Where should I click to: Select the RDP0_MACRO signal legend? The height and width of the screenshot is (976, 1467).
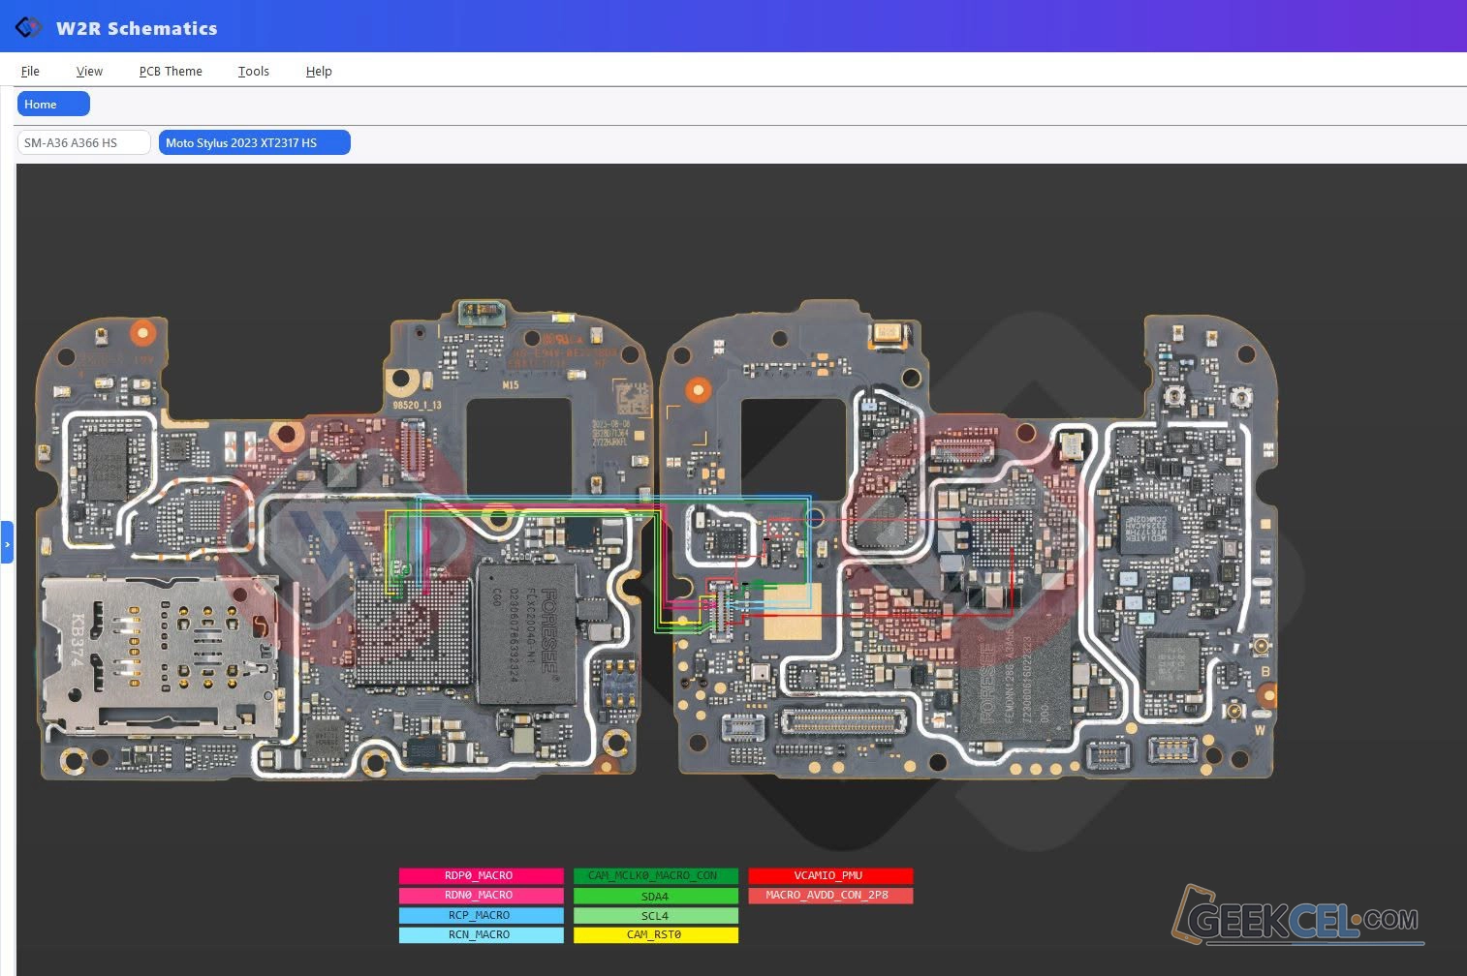(481, 875)
